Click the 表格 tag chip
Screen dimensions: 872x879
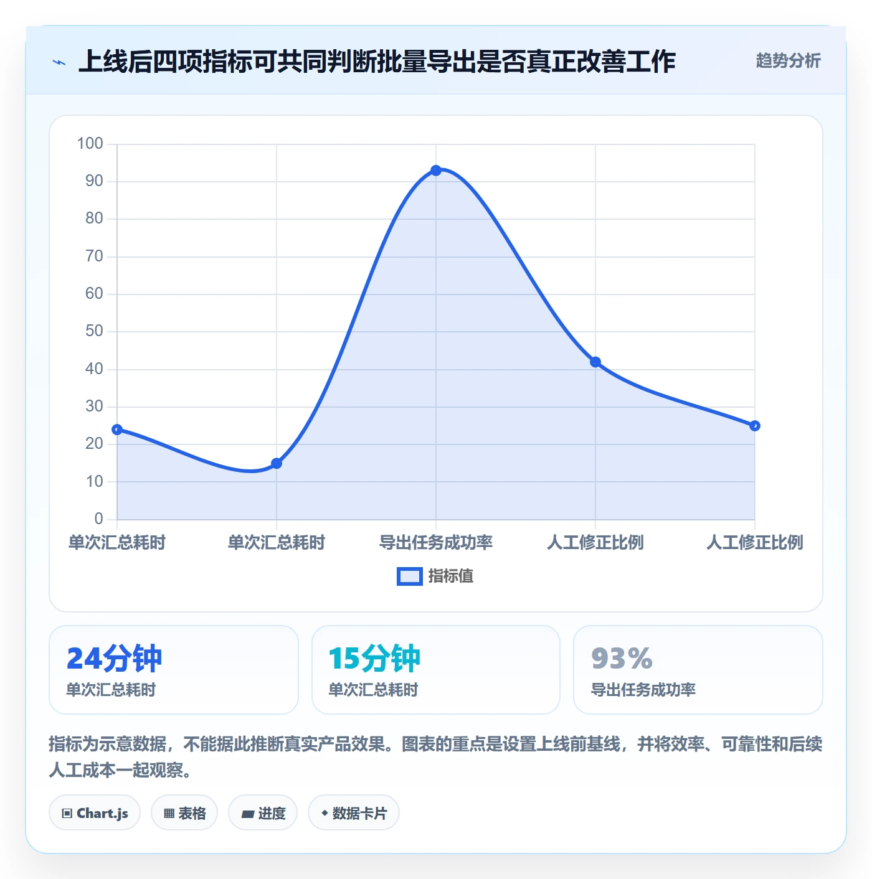point(184,813)
